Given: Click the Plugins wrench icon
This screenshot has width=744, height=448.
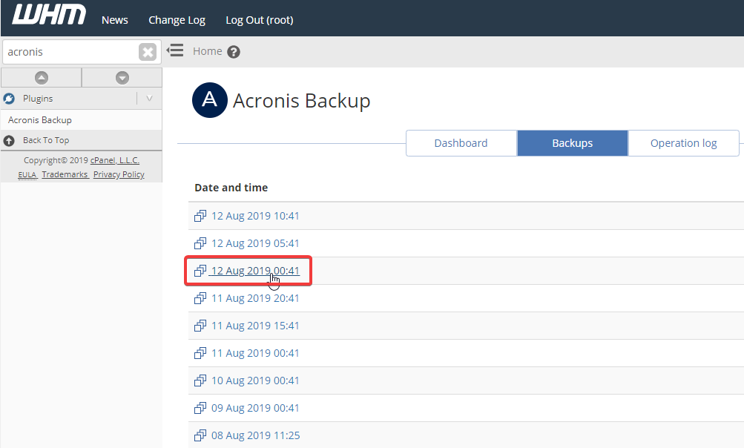Looking at the screenshot, I should (9, 99).
